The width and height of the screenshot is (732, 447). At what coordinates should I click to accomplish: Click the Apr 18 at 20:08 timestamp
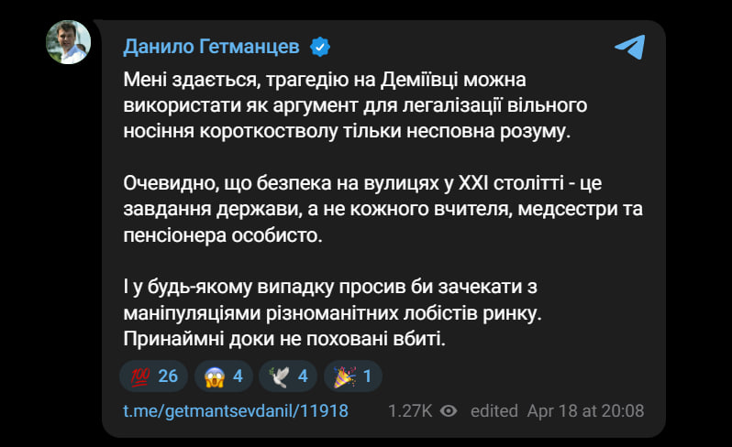tap(585, 411)
